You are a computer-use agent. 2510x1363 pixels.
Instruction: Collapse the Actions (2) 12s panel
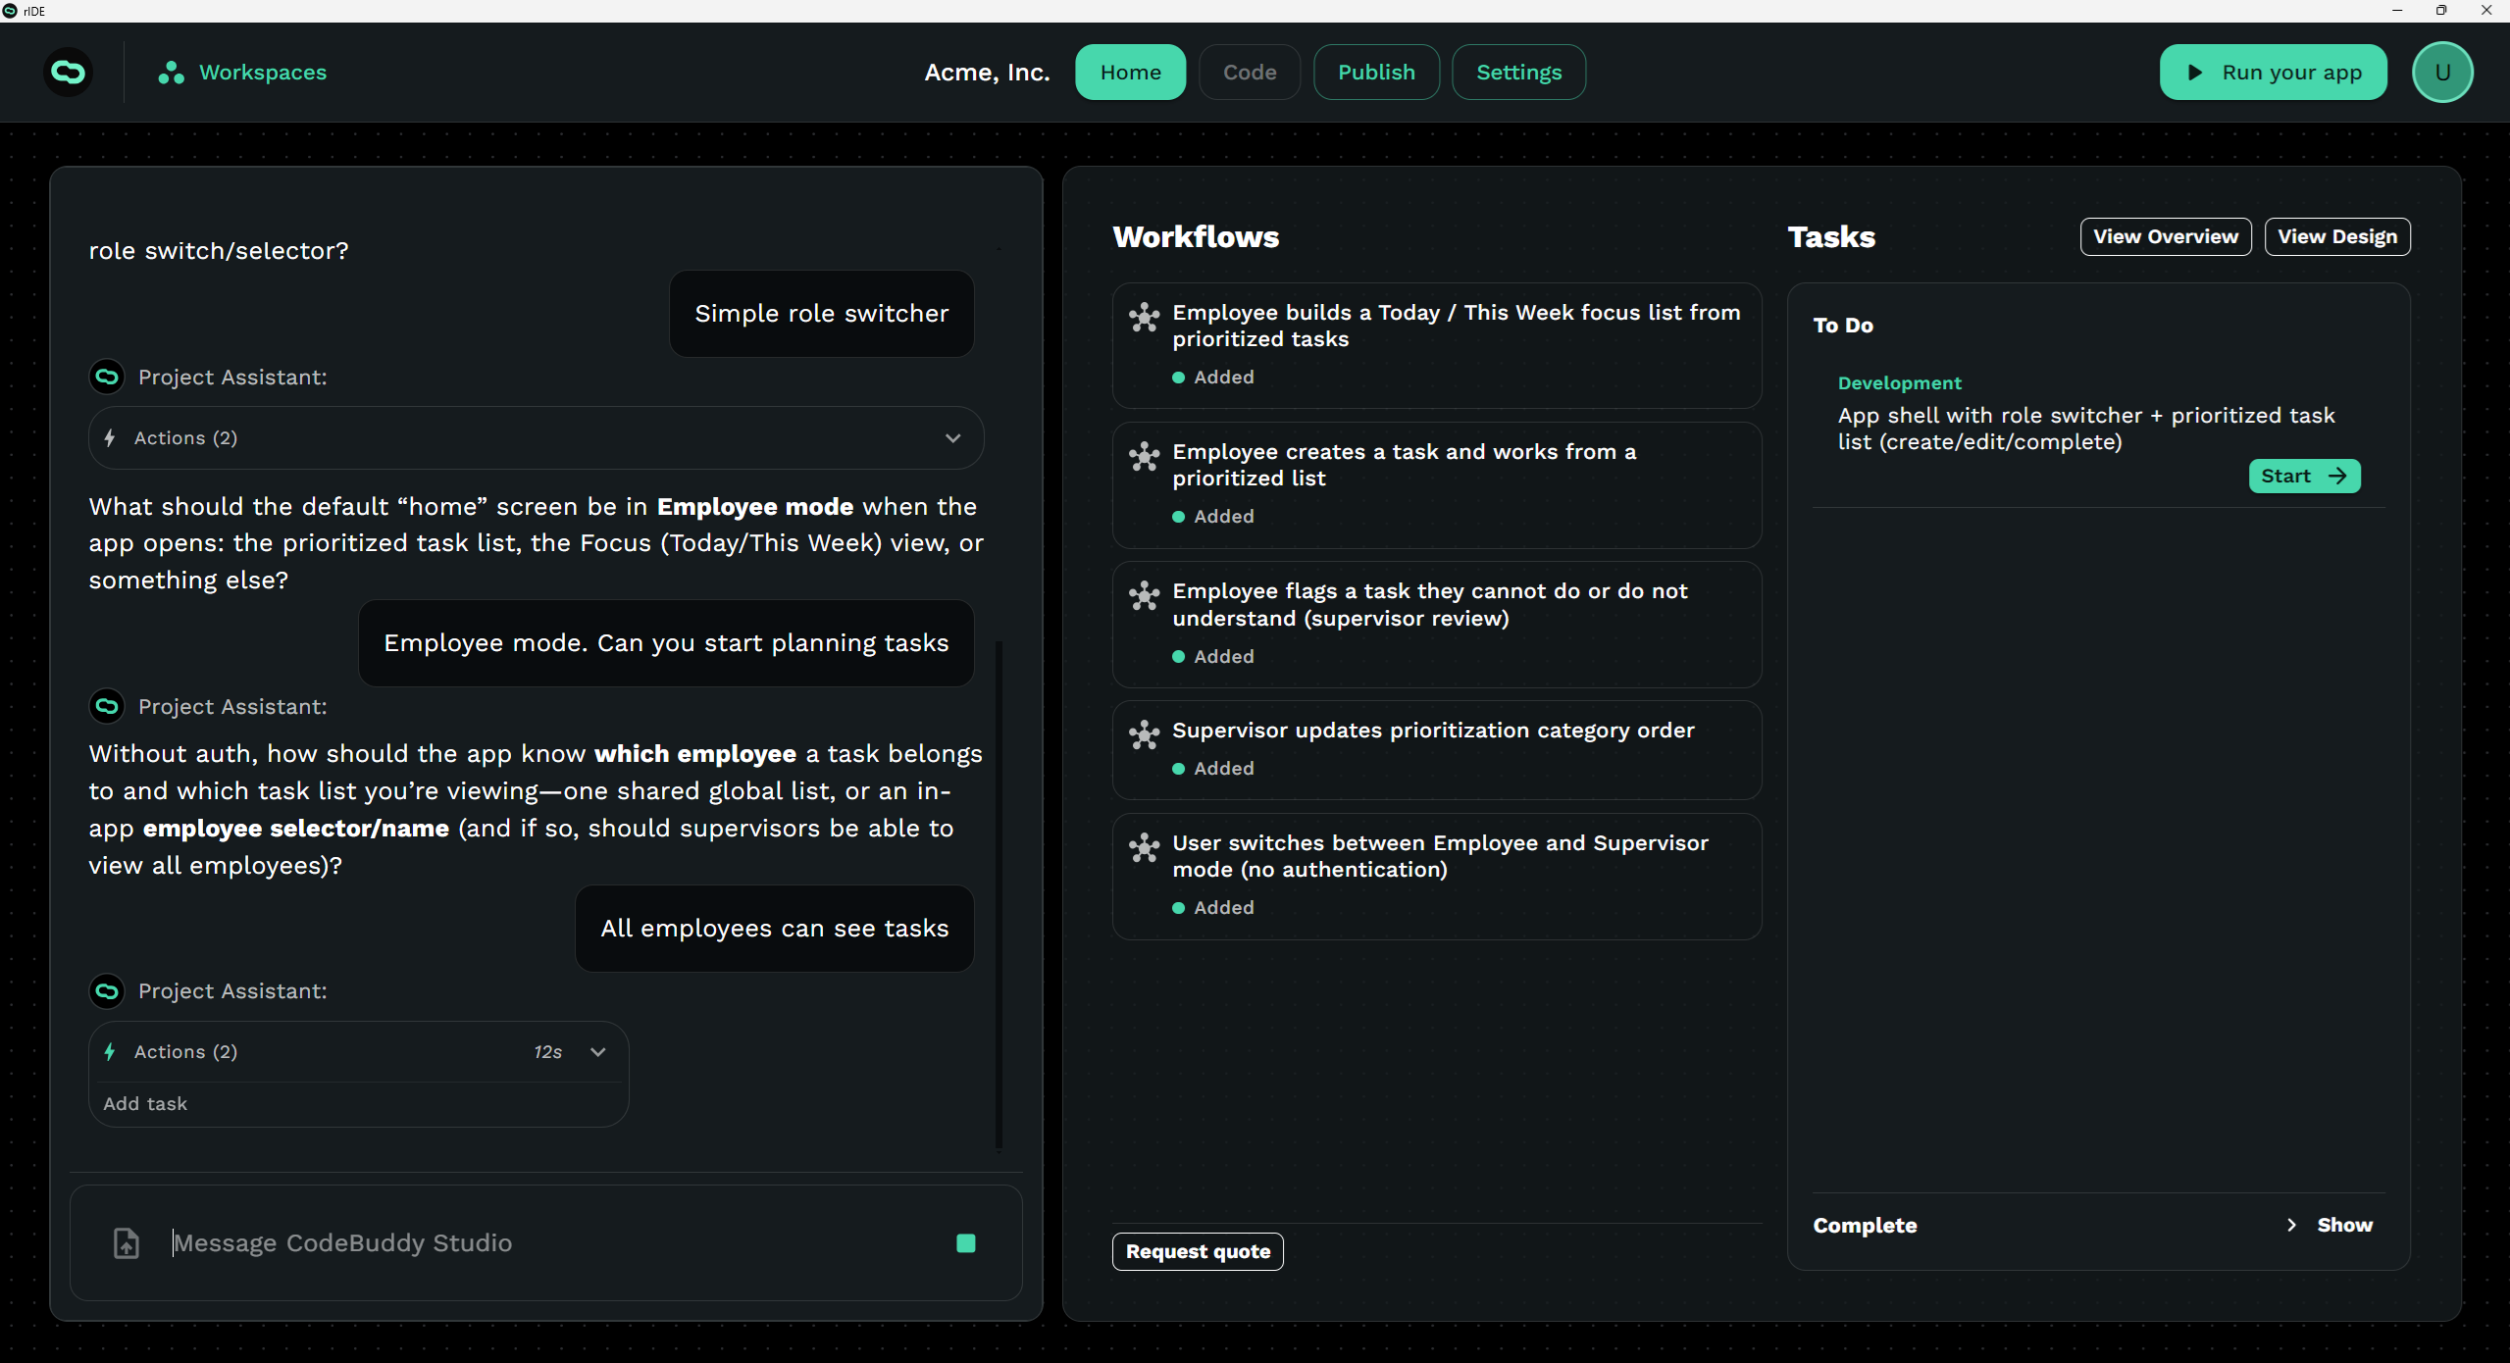point(597,1051)
